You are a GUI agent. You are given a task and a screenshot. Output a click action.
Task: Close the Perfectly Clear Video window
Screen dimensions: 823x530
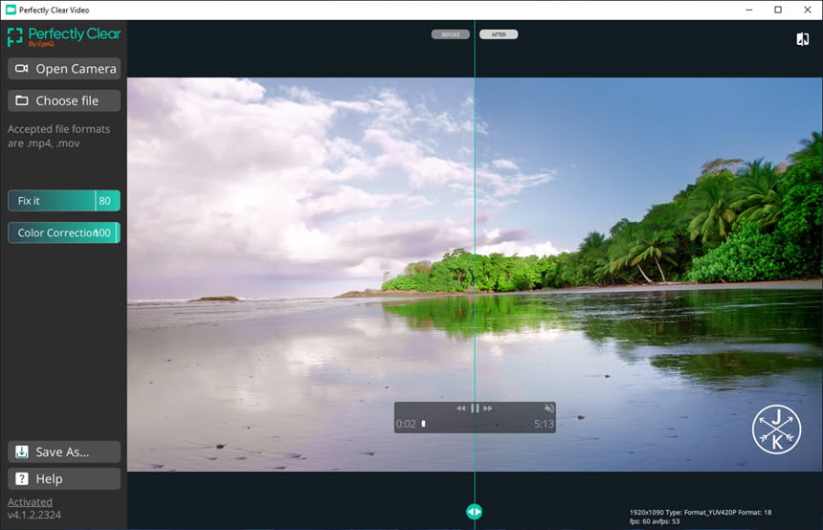pyautogui.click(x=808, y=10)
